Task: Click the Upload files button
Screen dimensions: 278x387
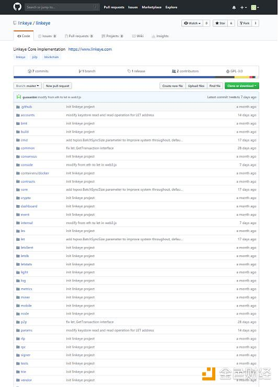Action: pyautogui.click(x=196, y=86)
